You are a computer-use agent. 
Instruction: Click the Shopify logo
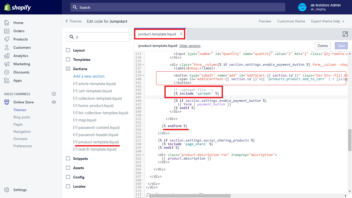(17, 7)
